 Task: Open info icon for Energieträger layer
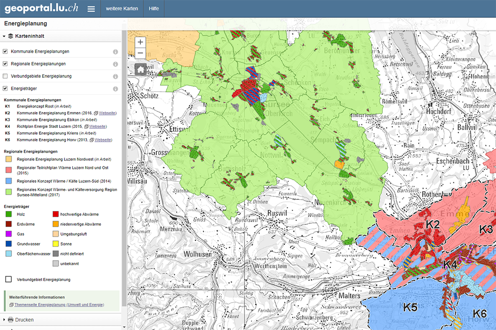(x=115, y=89)
